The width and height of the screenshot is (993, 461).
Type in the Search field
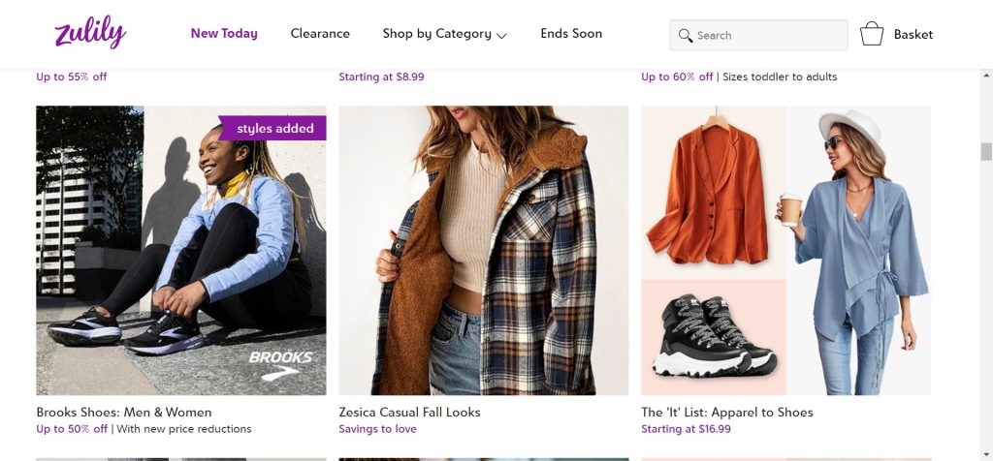[x=766, y=35]
